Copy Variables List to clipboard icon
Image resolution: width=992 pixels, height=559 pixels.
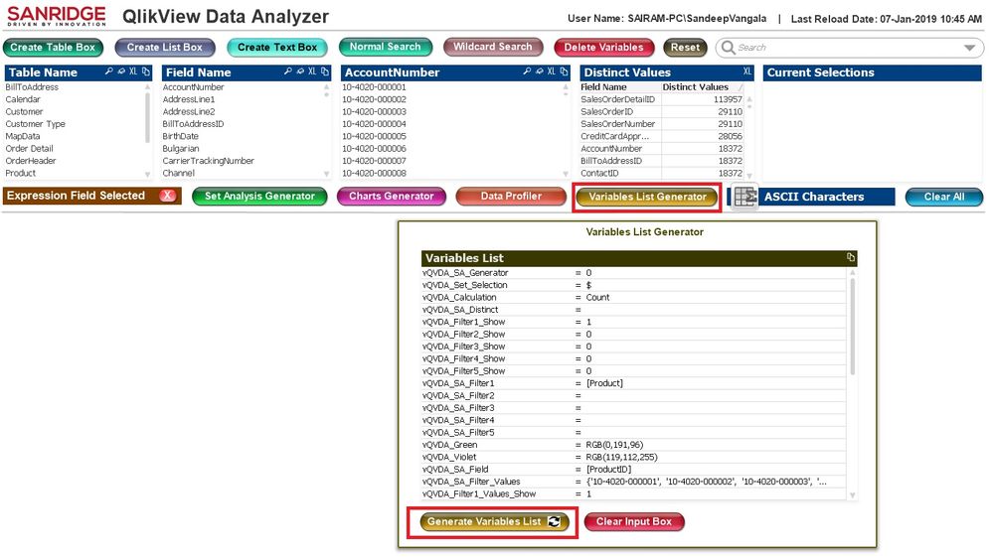[850, 257]
